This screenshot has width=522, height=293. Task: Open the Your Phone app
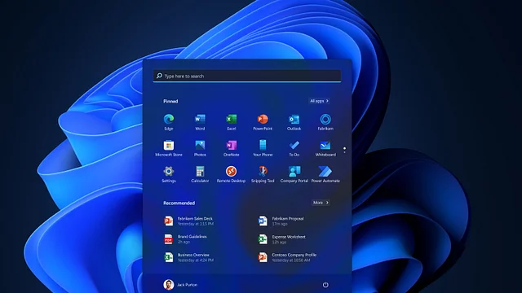tap(263, 148)
